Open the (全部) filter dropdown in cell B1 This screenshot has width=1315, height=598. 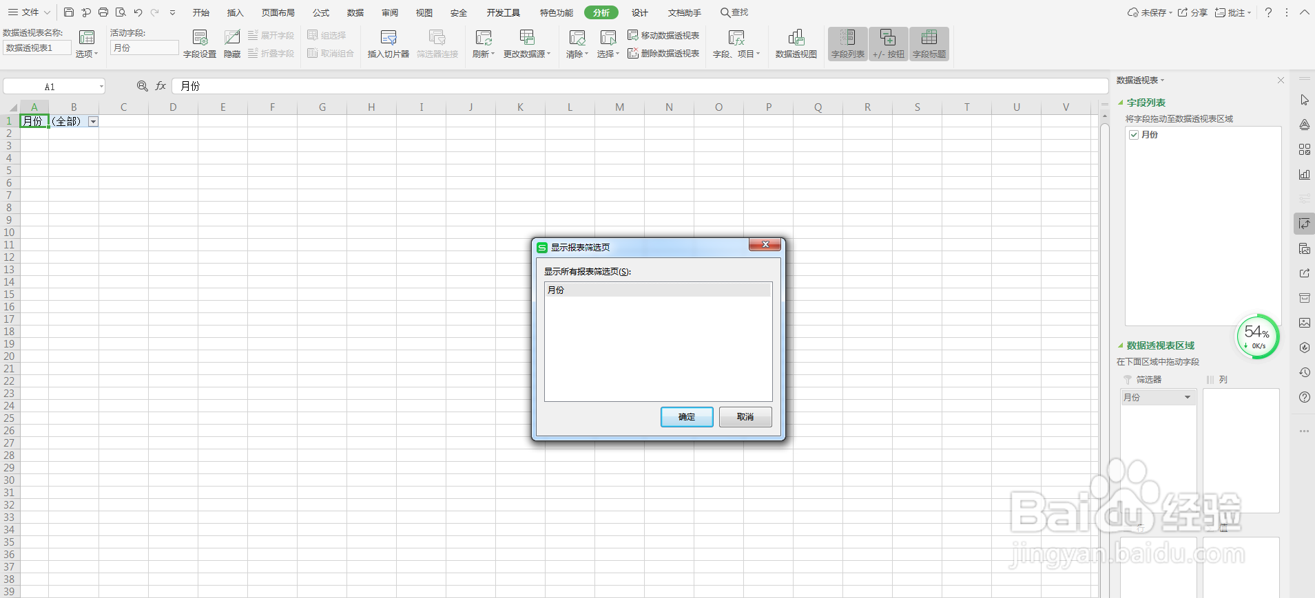pyautogui.click(x=93, y=122)
